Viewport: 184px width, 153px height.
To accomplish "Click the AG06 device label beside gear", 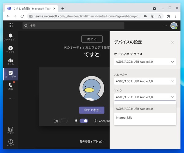I will click(104, 121).
